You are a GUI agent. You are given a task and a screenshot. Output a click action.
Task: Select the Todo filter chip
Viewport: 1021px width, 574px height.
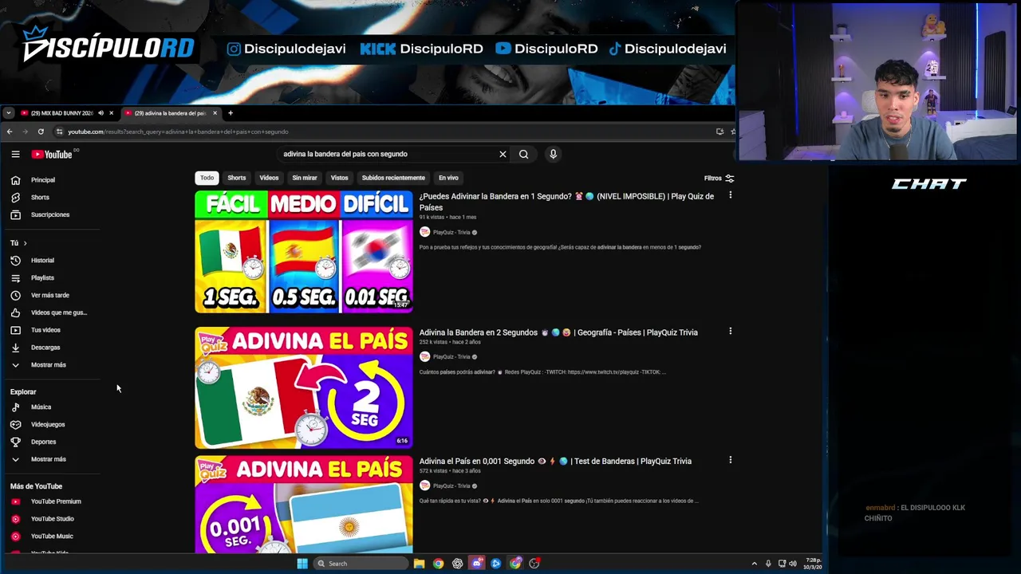tap(207, 178)
